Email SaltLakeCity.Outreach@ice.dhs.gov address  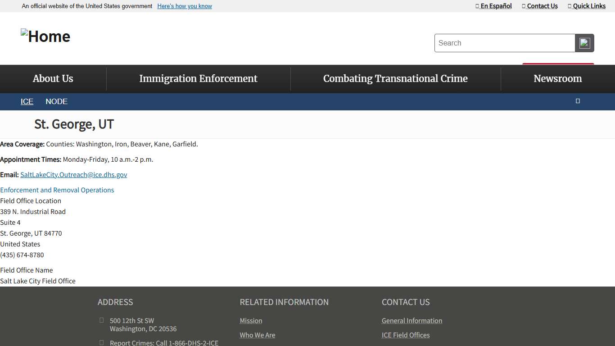73,175
